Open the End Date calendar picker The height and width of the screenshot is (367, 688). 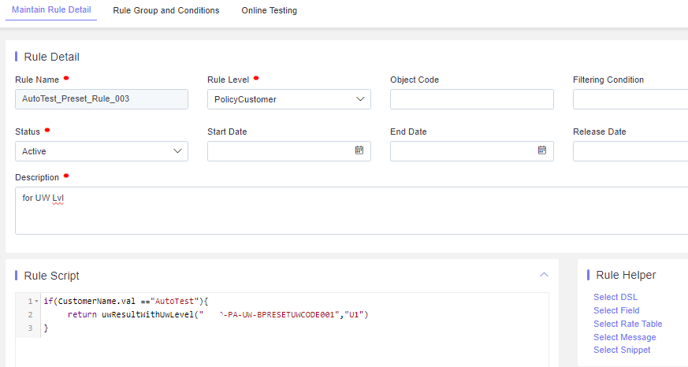[x=542, y=150]
